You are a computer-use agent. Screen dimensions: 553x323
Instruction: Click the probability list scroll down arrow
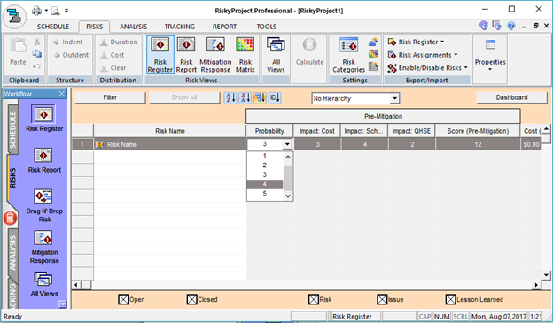click(x=288, y=196)
